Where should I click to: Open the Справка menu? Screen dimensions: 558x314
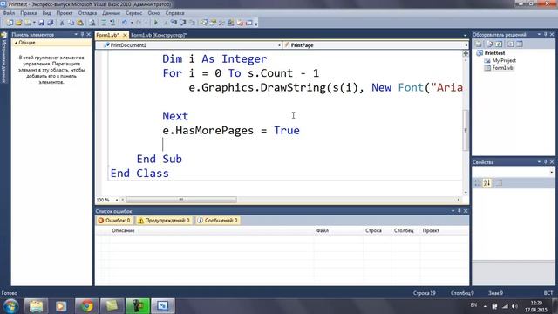(x=174, y=13)
